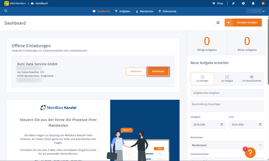Select Zur Freigabe task type
Viewport: 269px width, 161px height.
click(227, 79)
